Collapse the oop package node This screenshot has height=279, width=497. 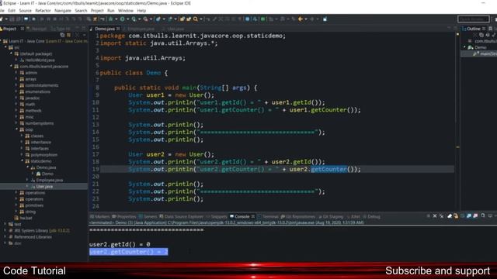pos(16,129)
